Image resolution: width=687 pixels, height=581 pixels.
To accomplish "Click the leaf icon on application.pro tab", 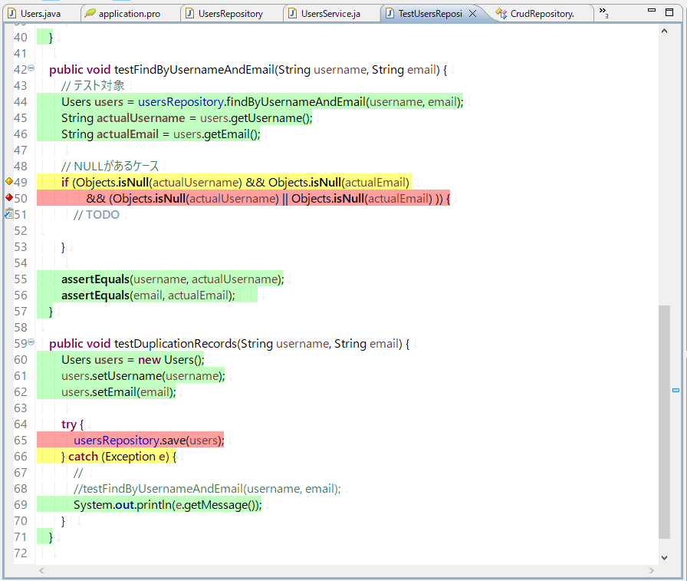I will [x=90, y=13].
